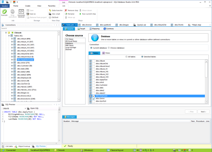Click the Remove step icon
212x152 pixels.
pos(66,11)
